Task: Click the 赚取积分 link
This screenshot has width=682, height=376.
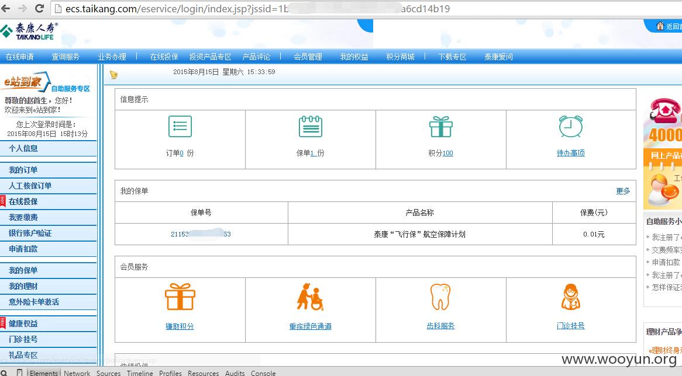Action: point(180,326)
